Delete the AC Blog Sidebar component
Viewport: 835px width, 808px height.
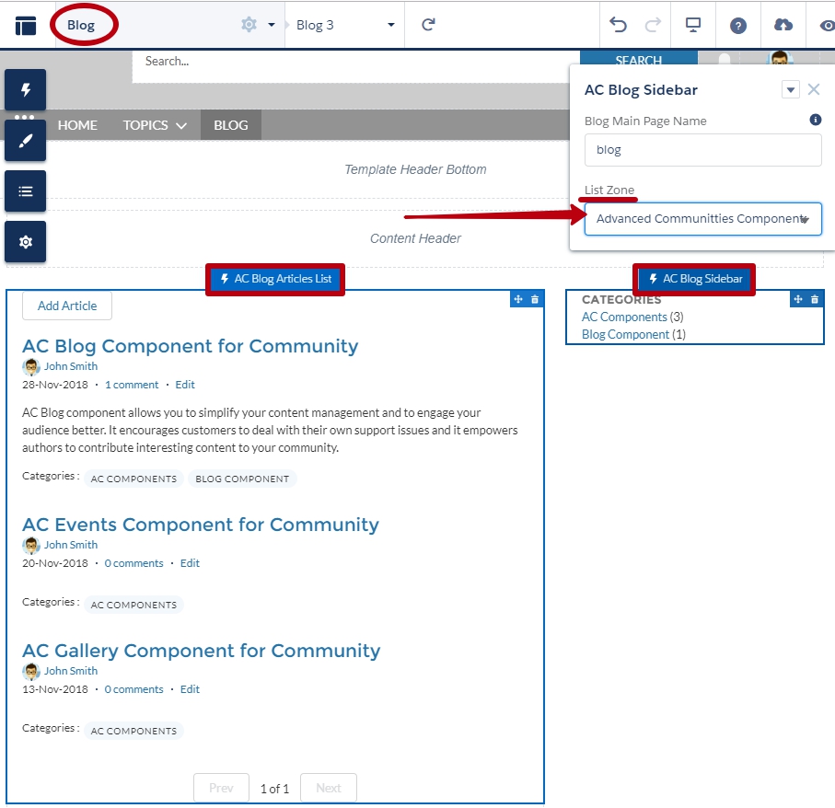(x=814, y=299)
